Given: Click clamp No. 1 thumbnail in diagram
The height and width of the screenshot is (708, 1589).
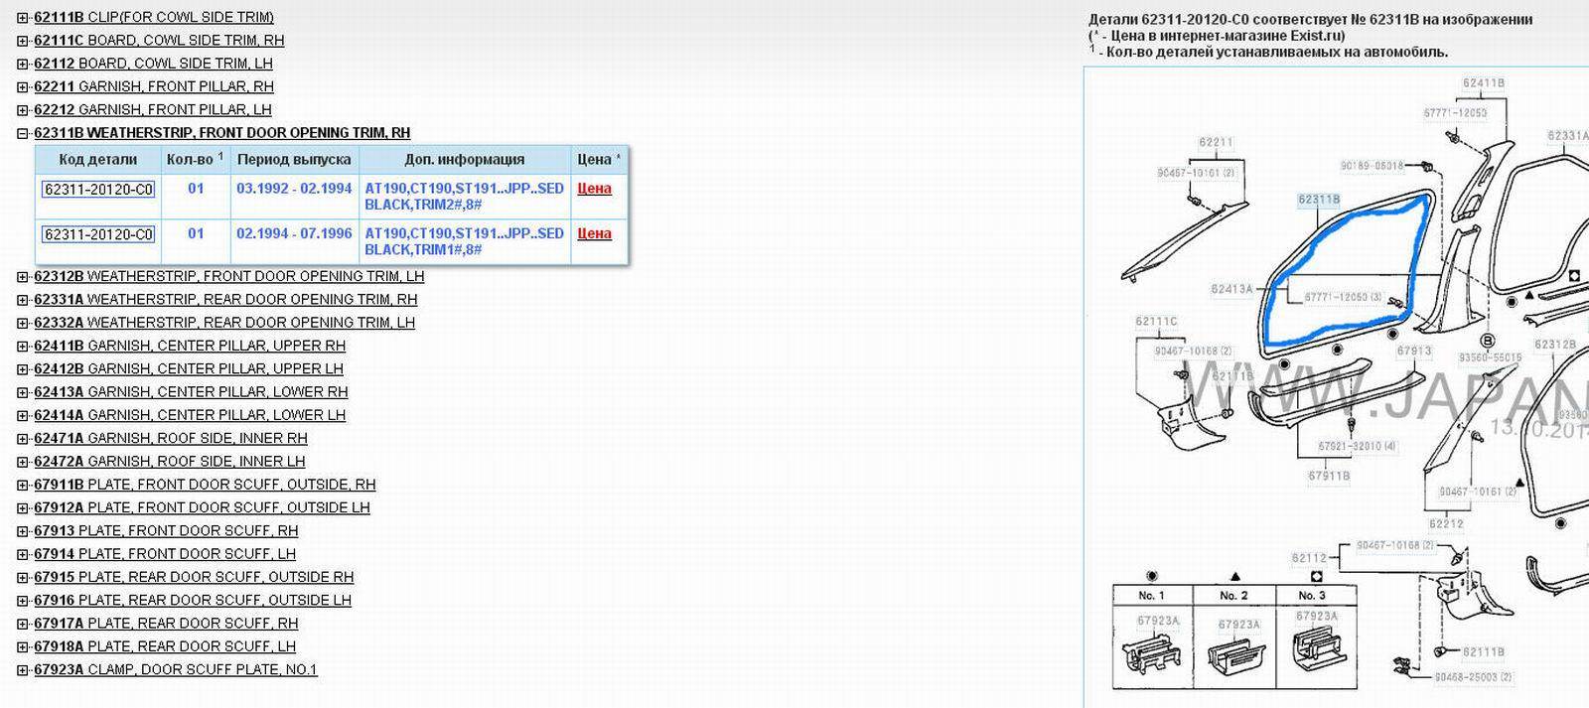Looking at the screenshot, I should point(1152,650).
